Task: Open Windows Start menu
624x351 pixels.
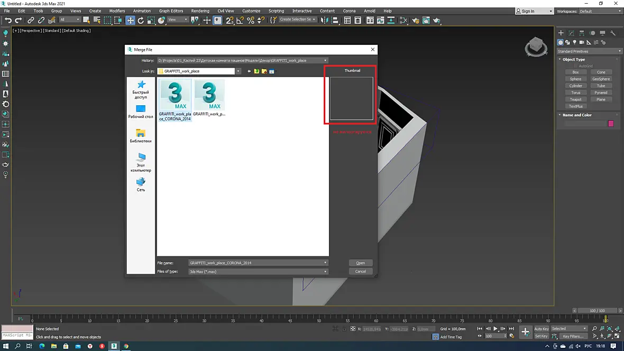Action: (6, 346)
